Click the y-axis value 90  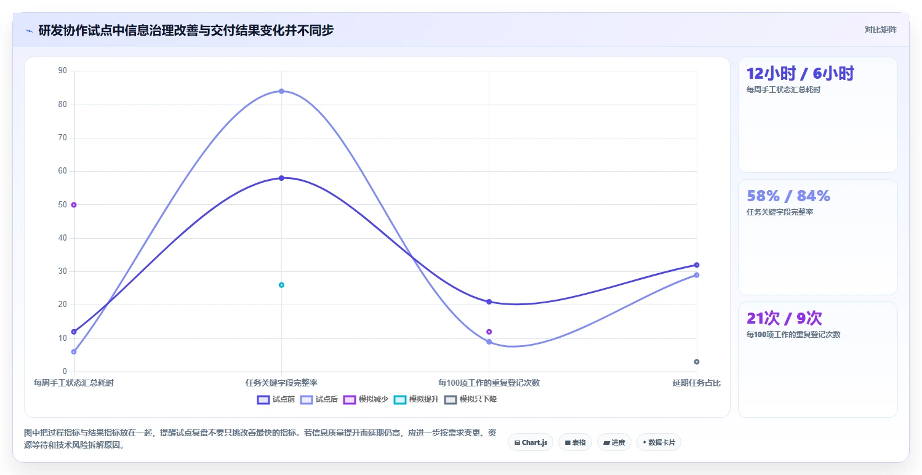62,71
